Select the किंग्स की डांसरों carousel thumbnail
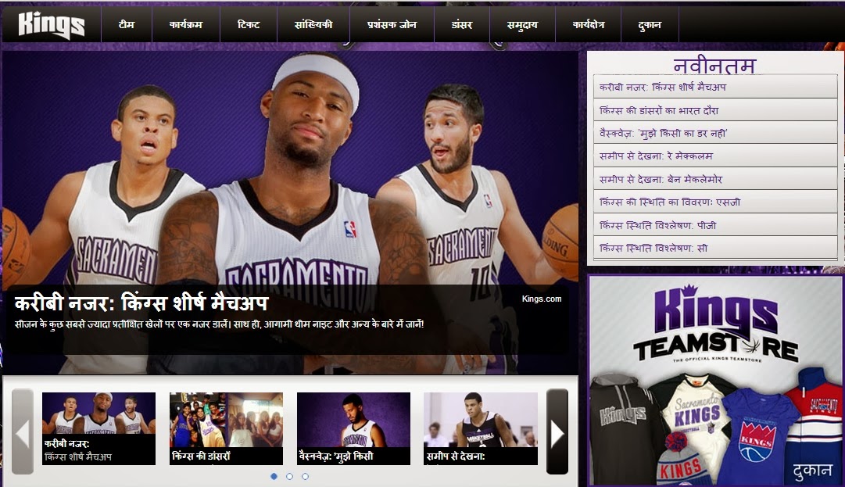The height and width of the screenshot is (487, 845). [227, 428]
